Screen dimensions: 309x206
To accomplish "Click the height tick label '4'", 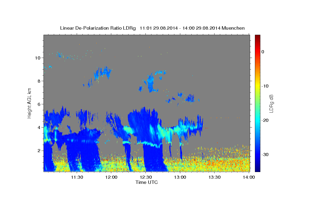I will click(39, 127).
